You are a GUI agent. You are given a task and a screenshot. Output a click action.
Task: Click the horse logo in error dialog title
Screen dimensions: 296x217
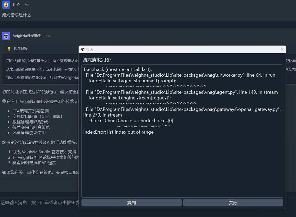83,49
